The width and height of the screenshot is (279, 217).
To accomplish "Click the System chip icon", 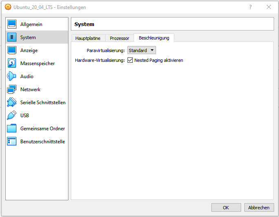I will pyautogui.click(x=12, y=37).
